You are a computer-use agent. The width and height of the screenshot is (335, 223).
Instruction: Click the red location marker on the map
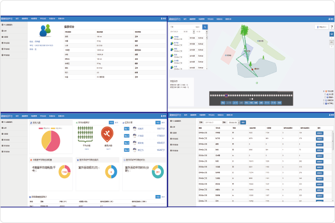pyautogui.click(x=251, y=69)
